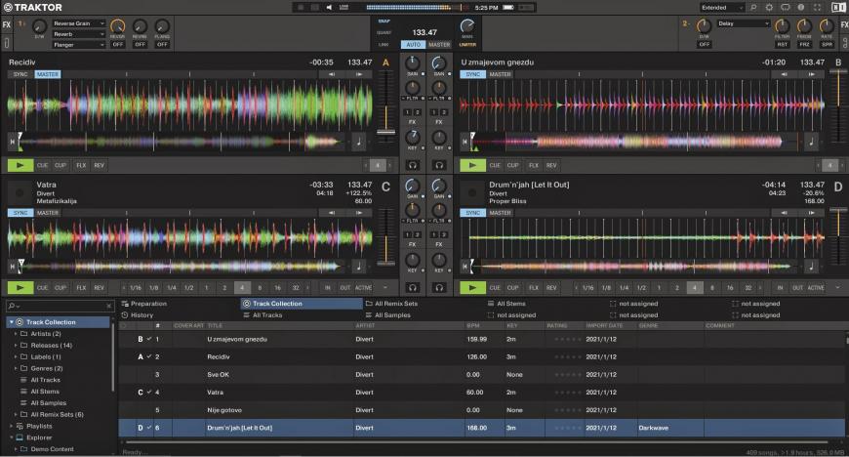849x457 pixels.
Task: Adjust deck C channel volume fader
Action: (386, 263)
